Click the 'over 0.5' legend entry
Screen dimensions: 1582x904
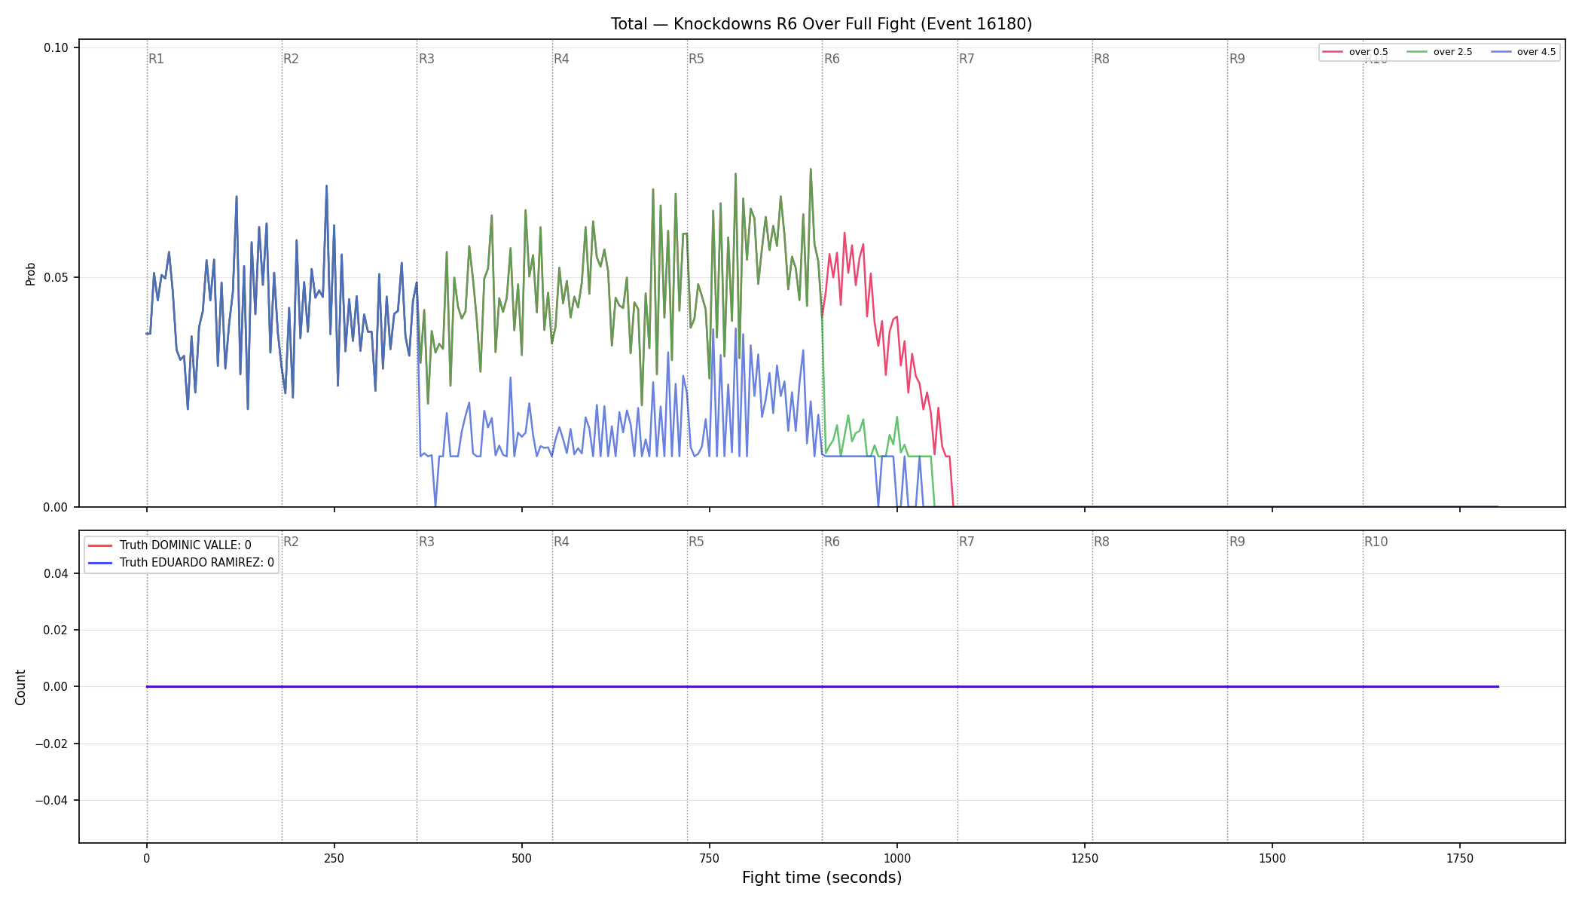pos(1355,52)
